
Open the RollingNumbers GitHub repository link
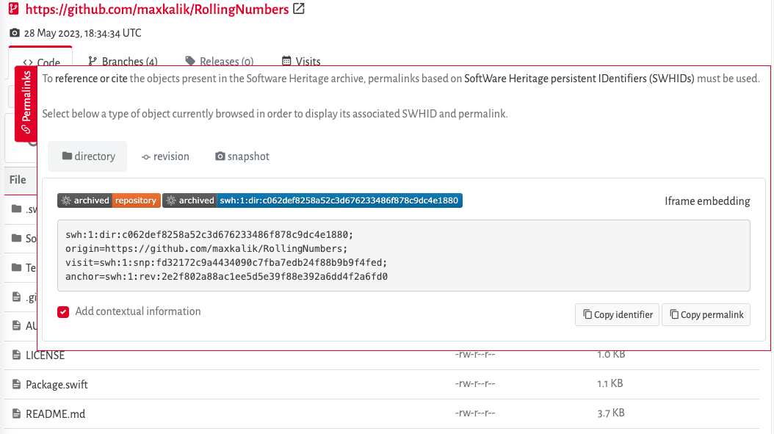click(x=157, y=9)
